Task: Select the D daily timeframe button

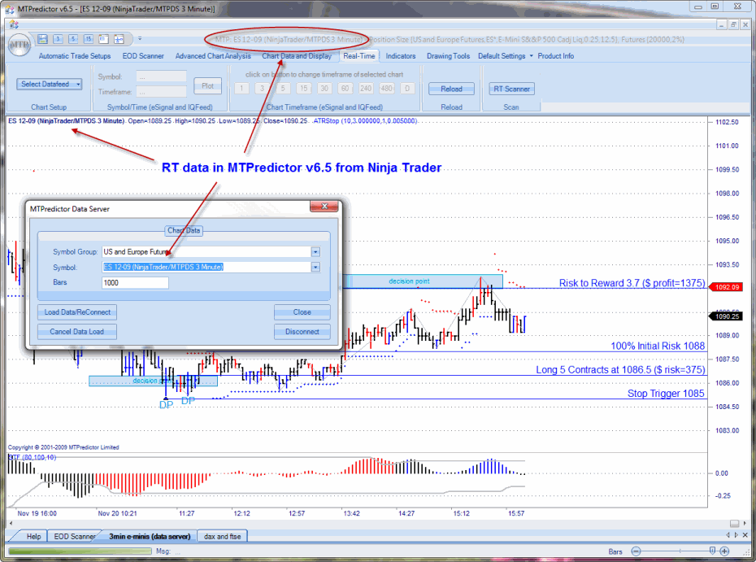Action: pos(407,89)
